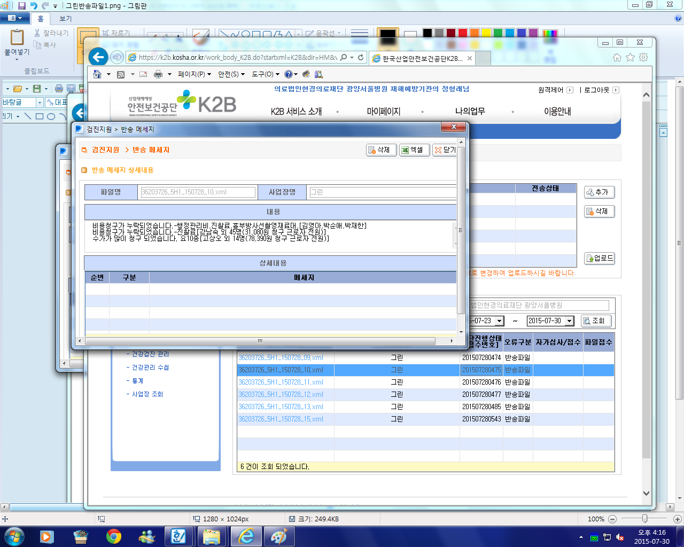Image resolution: width=684 pixels, height=547 pixels.
Task: Open the 마이페이지 menu item
Action: pyautogui.click(x=384, y=112)
